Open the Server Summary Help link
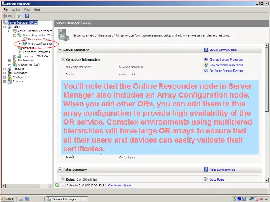270x202 pixels. (x=223, y=50)
